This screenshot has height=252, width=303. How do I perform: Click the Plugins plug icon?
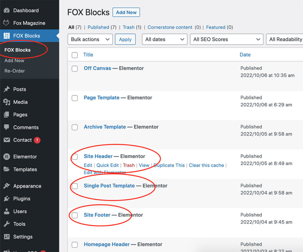[7, 199]
